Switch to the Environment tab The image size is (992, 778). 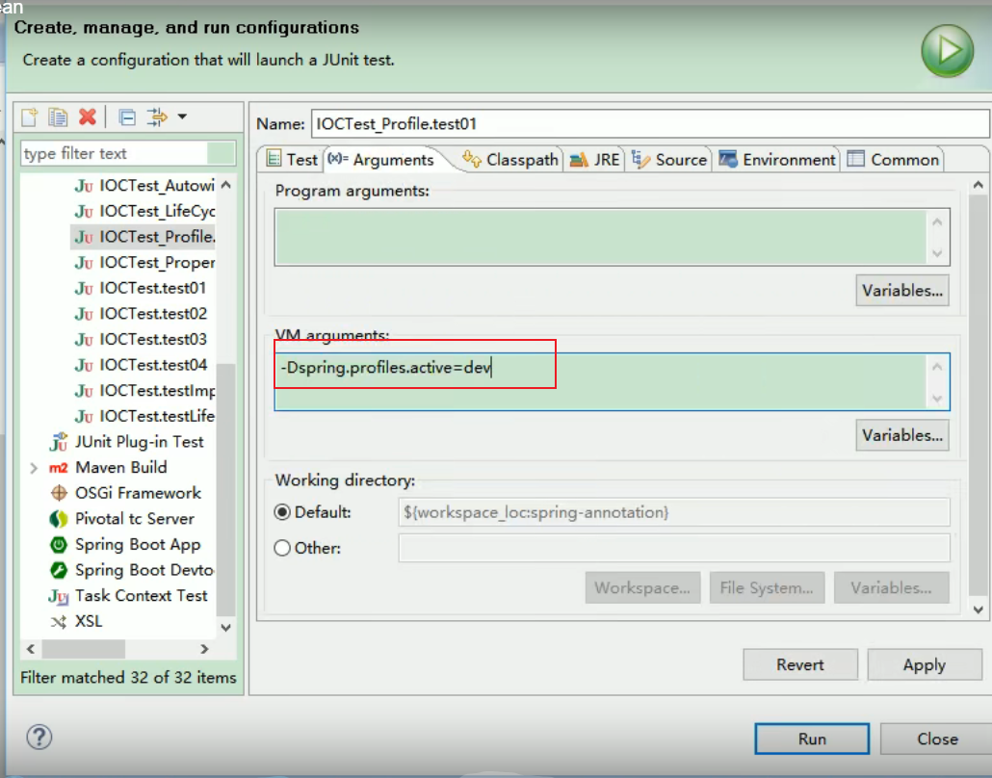tap(777, 160)
